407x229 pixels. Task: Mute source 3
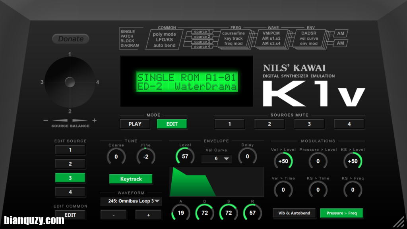pos(309,124)
